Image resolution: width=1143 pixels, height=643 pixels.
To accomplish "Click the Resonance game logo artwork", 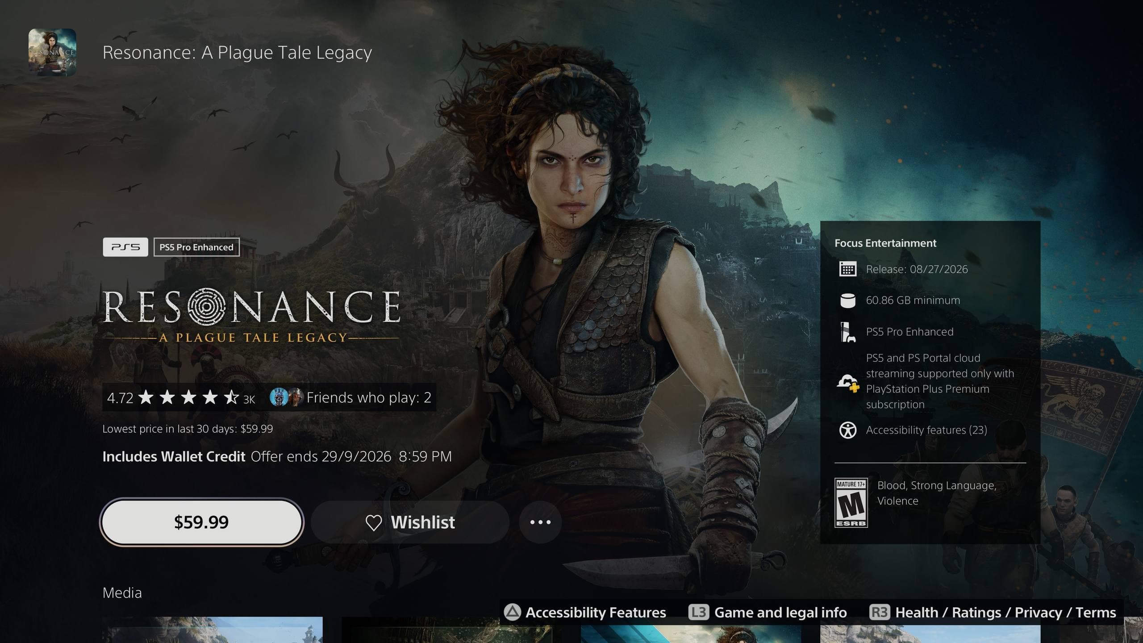I will tap(251, 316).
